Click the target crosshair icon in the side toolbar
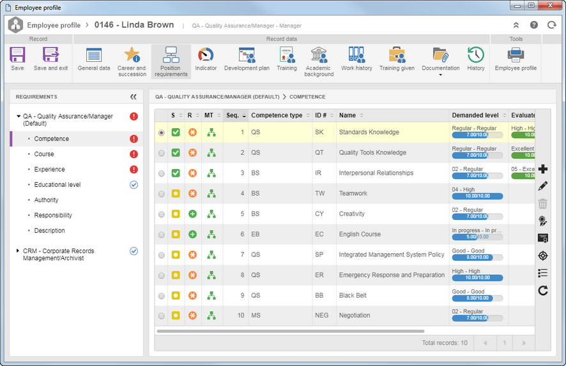This screenshot has height=366, width=566. point(543,256)
